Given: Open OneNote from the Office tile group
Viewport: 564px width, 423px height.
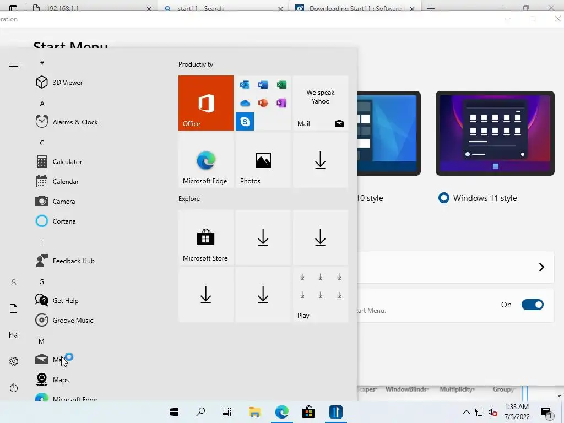Looking at the screenshot, I should (281, 103).
